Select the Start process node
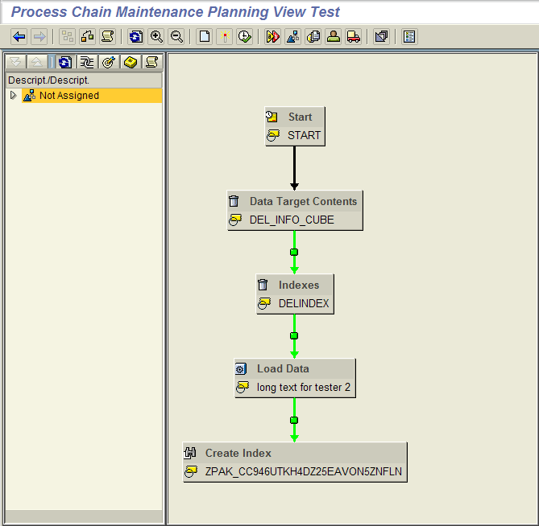 click(295, 126)
